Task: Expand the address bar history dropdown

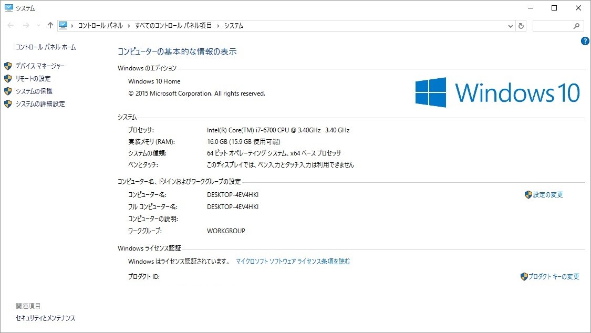Action: [x=510, y=26]
